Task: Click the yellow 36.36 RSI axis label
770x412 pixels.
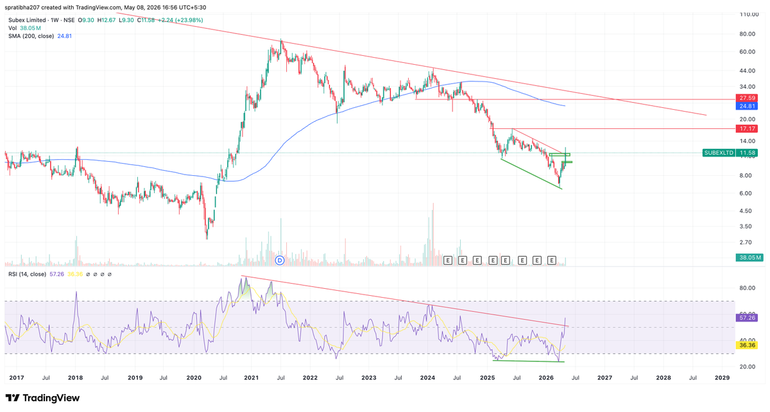Action: pos(748,345)
